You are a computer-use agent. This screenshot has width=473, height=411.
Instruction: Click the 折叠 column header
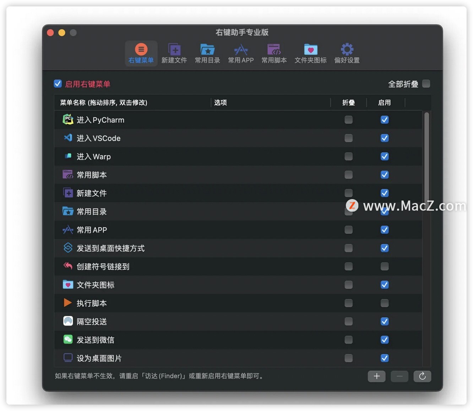348,103
